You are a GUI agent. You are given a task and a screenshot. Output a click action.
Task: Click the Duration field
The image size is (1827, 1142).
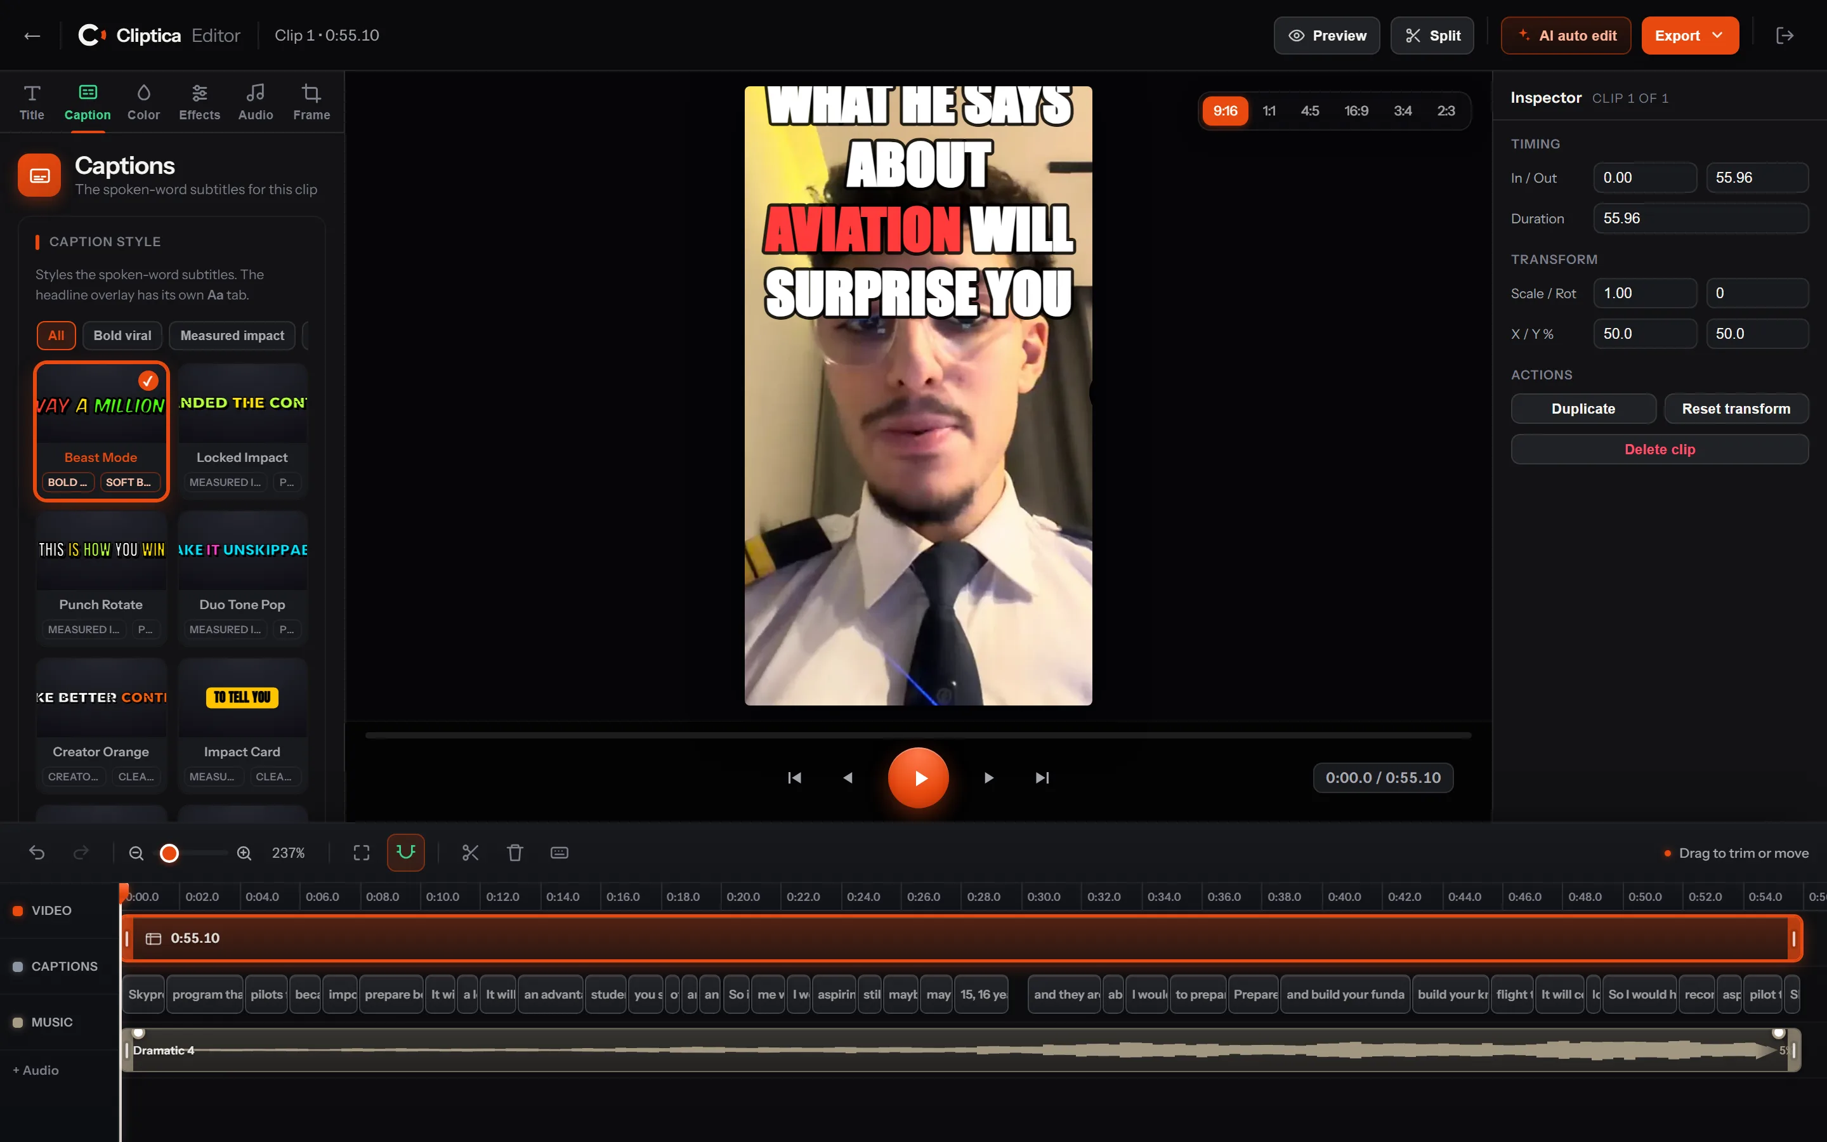click(x=1701, y=218)
